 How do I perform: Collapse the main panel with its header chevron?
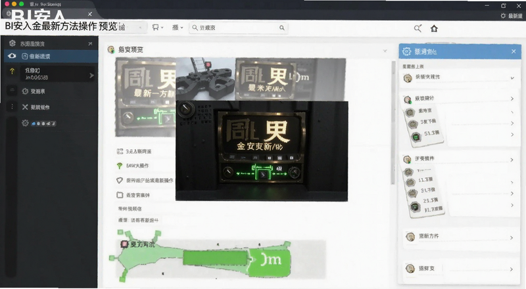pos(385,51)
